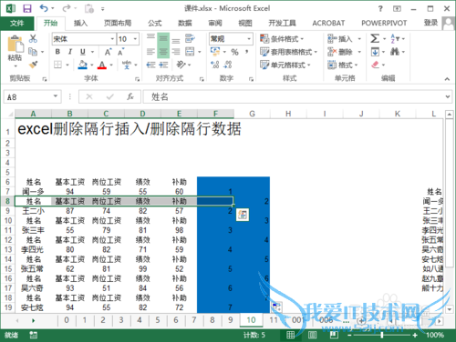Select the Format Painter brush
The width and height of the screenshot is (456, 342).
[x=33, y=65]
